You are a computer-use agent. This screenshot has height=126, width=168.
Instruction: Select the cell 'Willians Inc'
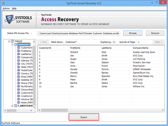[x=139, y=86]
